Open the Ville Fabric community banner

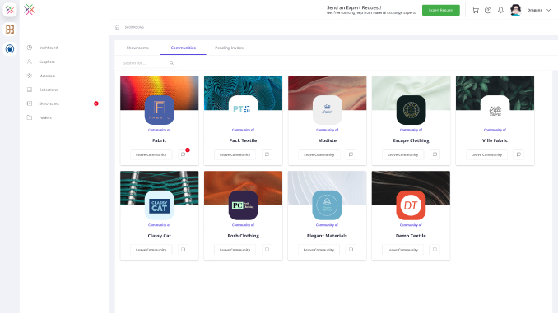pyautogui.click(x=495, y=92)
